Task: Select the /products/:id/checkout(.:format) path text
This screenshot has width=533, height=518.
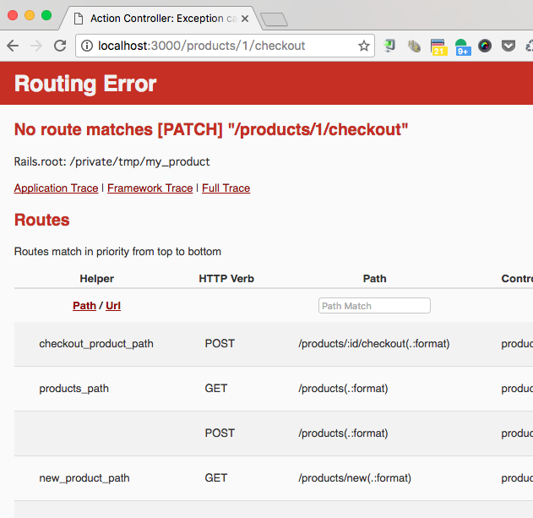Action: pyautogui.click(x=374, y=344)
